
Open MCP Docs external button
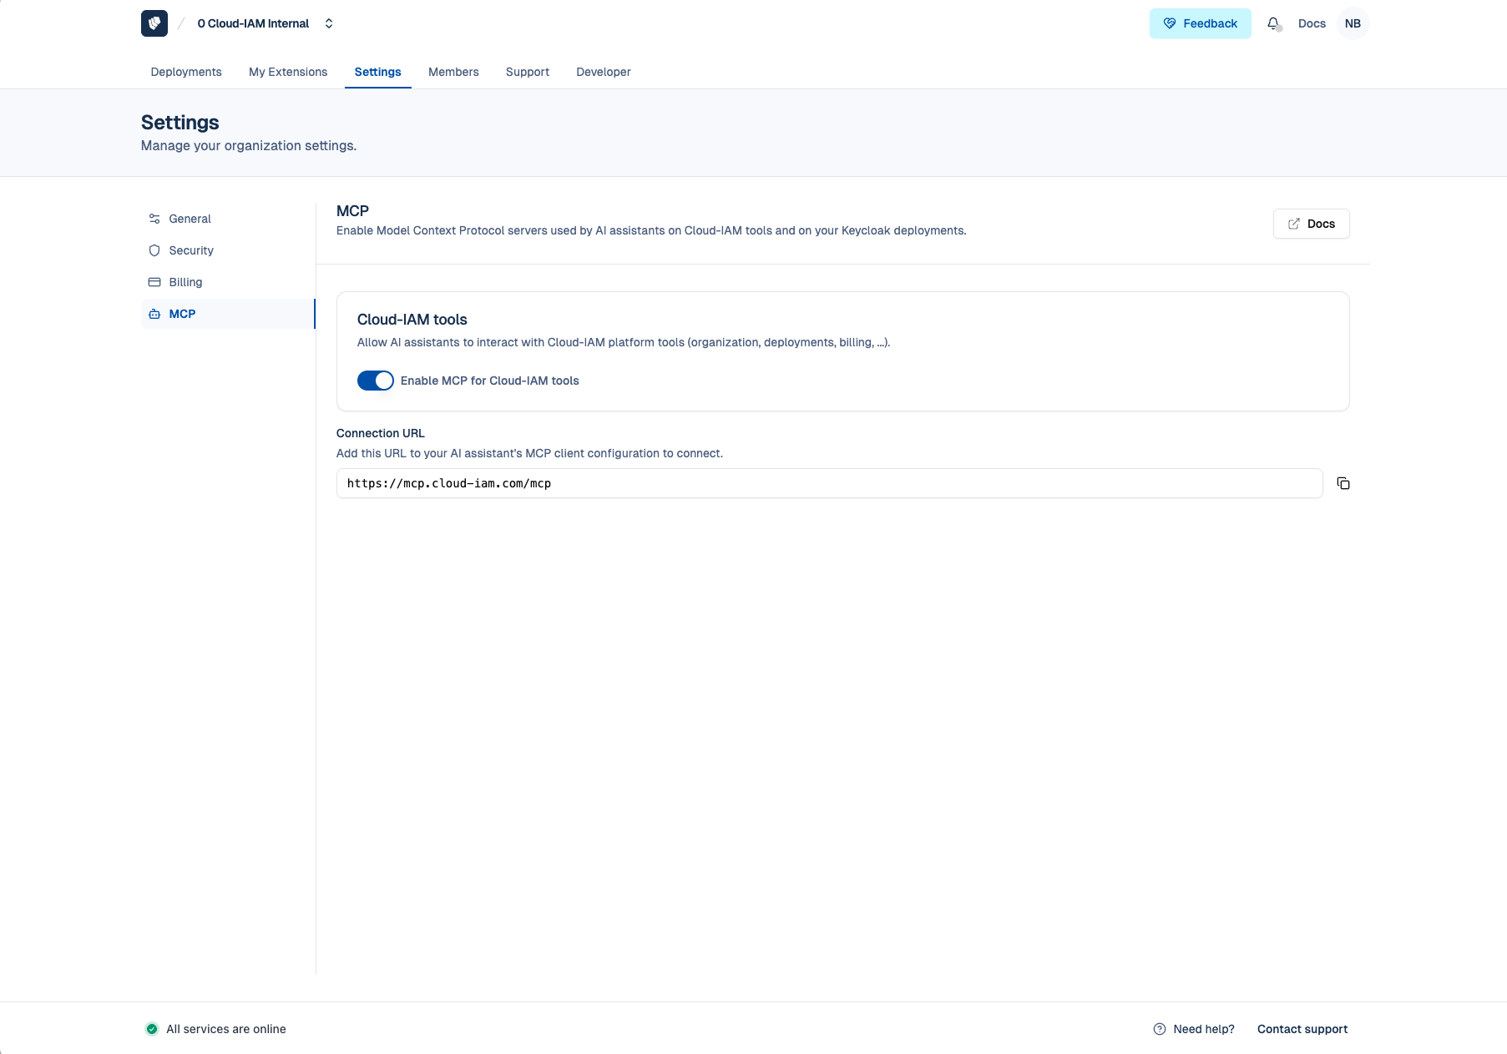pyautogui.click(x=1312, y=224)
